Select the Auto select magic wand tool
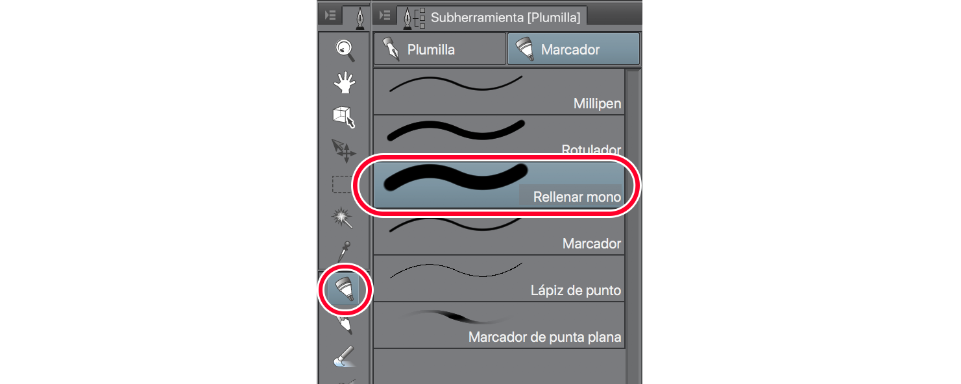Viewport: 961px width, 384px height. pos(343,218)
